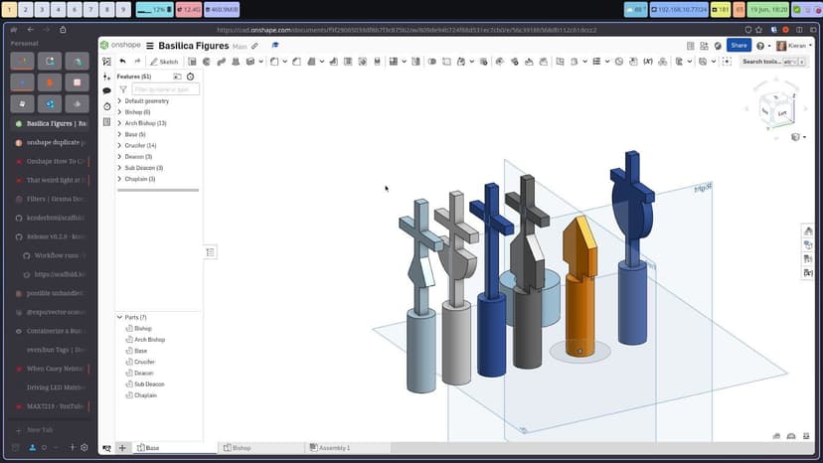Open the Onshape hamburger document menu
The image size is (823, 463).
click(150, 46)
